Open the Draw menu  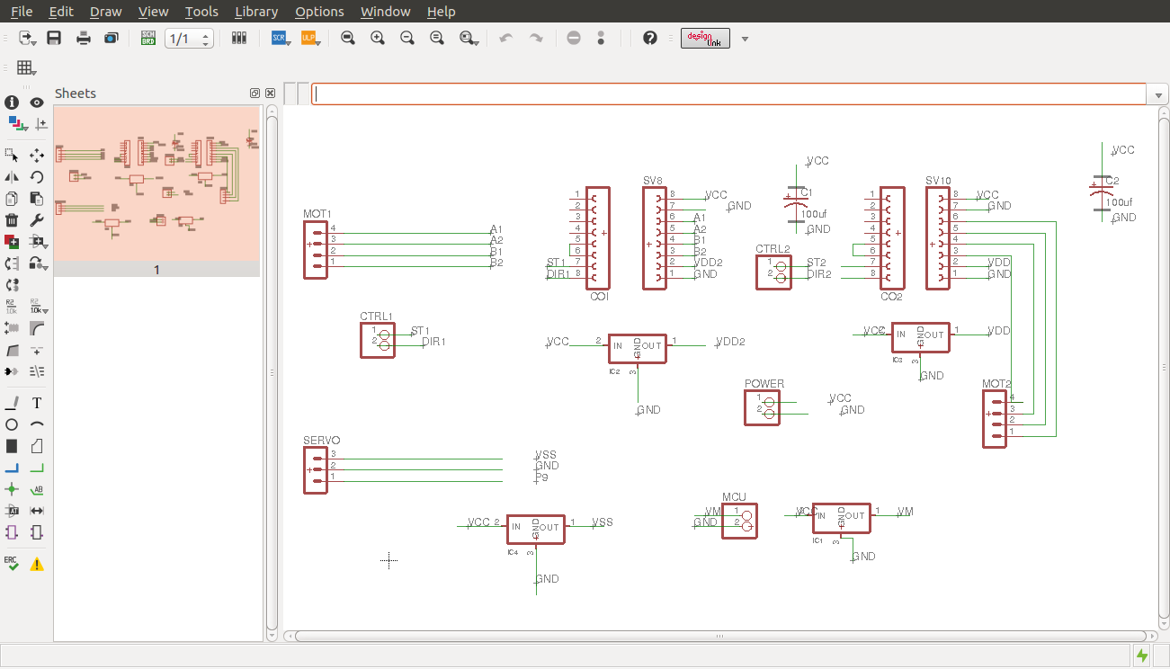coord(105,12)
